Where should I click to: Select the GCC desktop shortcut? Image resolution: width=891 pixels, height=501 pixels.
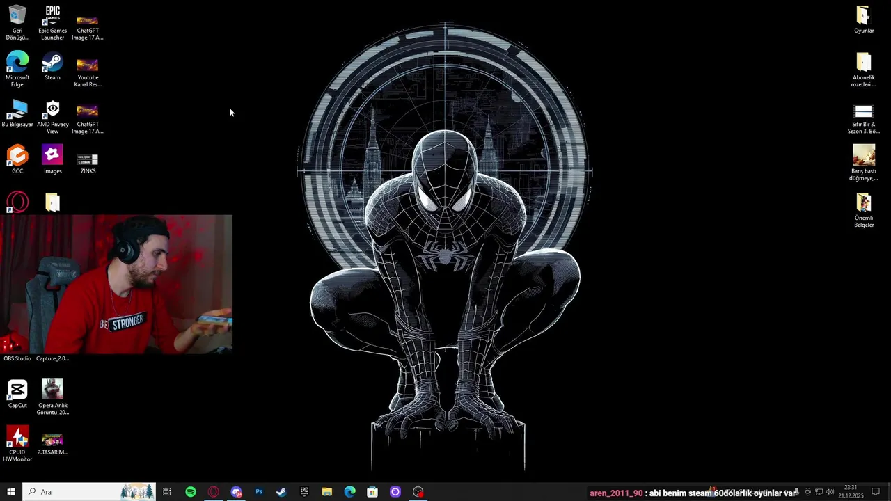[x=17, y=159]
